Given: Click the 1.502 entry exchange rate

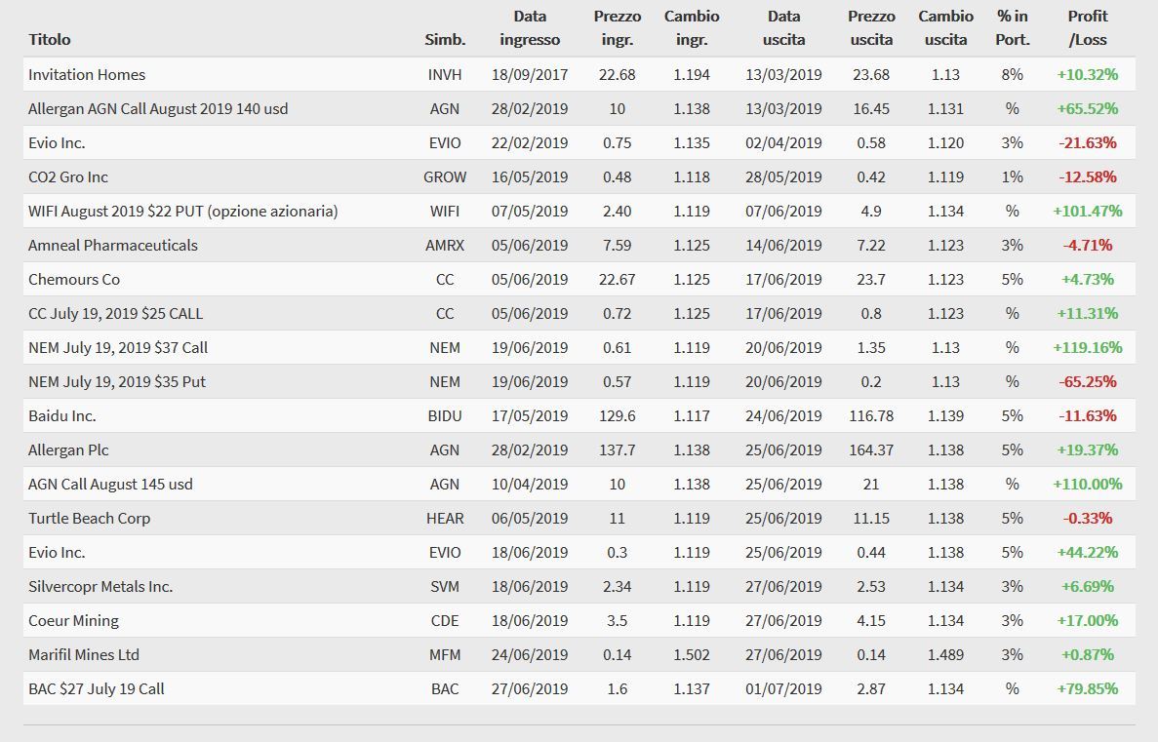Looking at the screenshot, I should click(692, 655).
